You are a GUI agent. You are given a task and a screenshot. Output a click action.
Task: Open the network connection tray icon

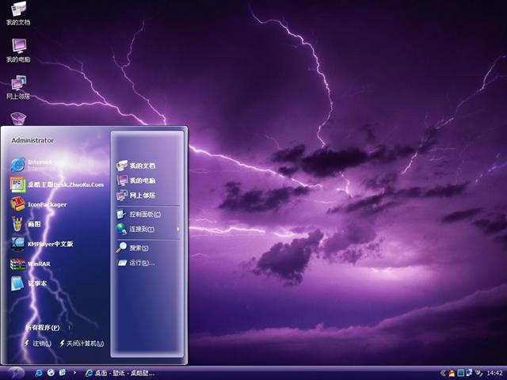point(469,373)
